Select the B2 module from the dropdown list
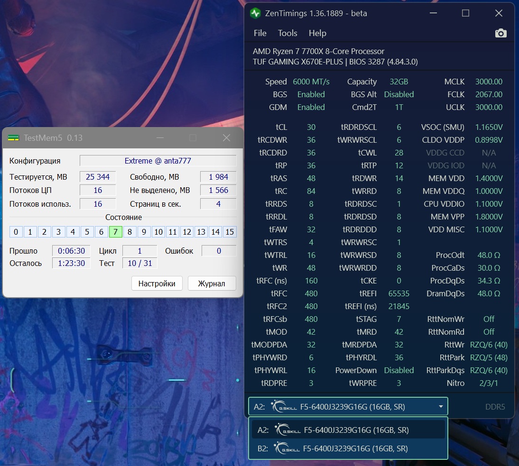Viewport: 519px width, 466px height. [x=348, y=448]
